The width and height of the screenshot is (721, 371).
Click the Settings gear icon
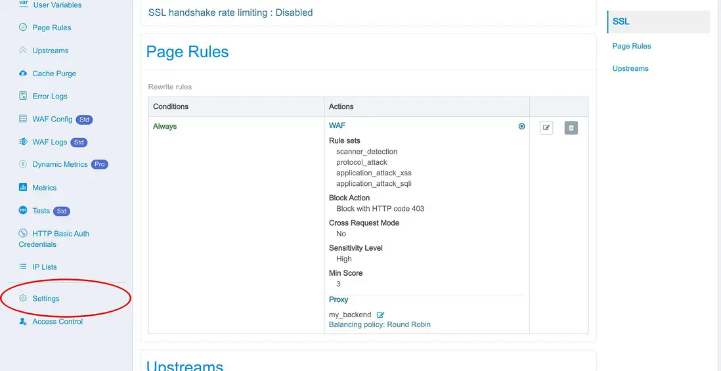pos(23,298)
